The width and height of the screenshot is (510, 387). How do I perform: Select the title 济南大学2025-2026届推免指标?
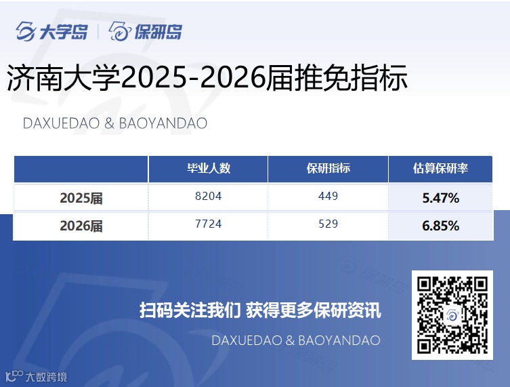tap(207, 77)
